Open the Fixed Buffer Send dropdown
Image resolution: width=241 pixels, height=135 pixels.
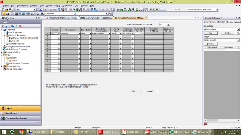[90, 33]
